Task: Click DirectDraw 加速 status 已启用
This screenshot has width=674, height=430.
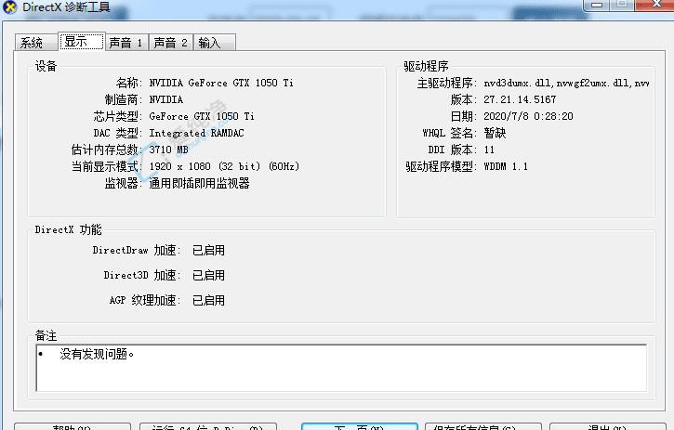Action: (208, 250)
